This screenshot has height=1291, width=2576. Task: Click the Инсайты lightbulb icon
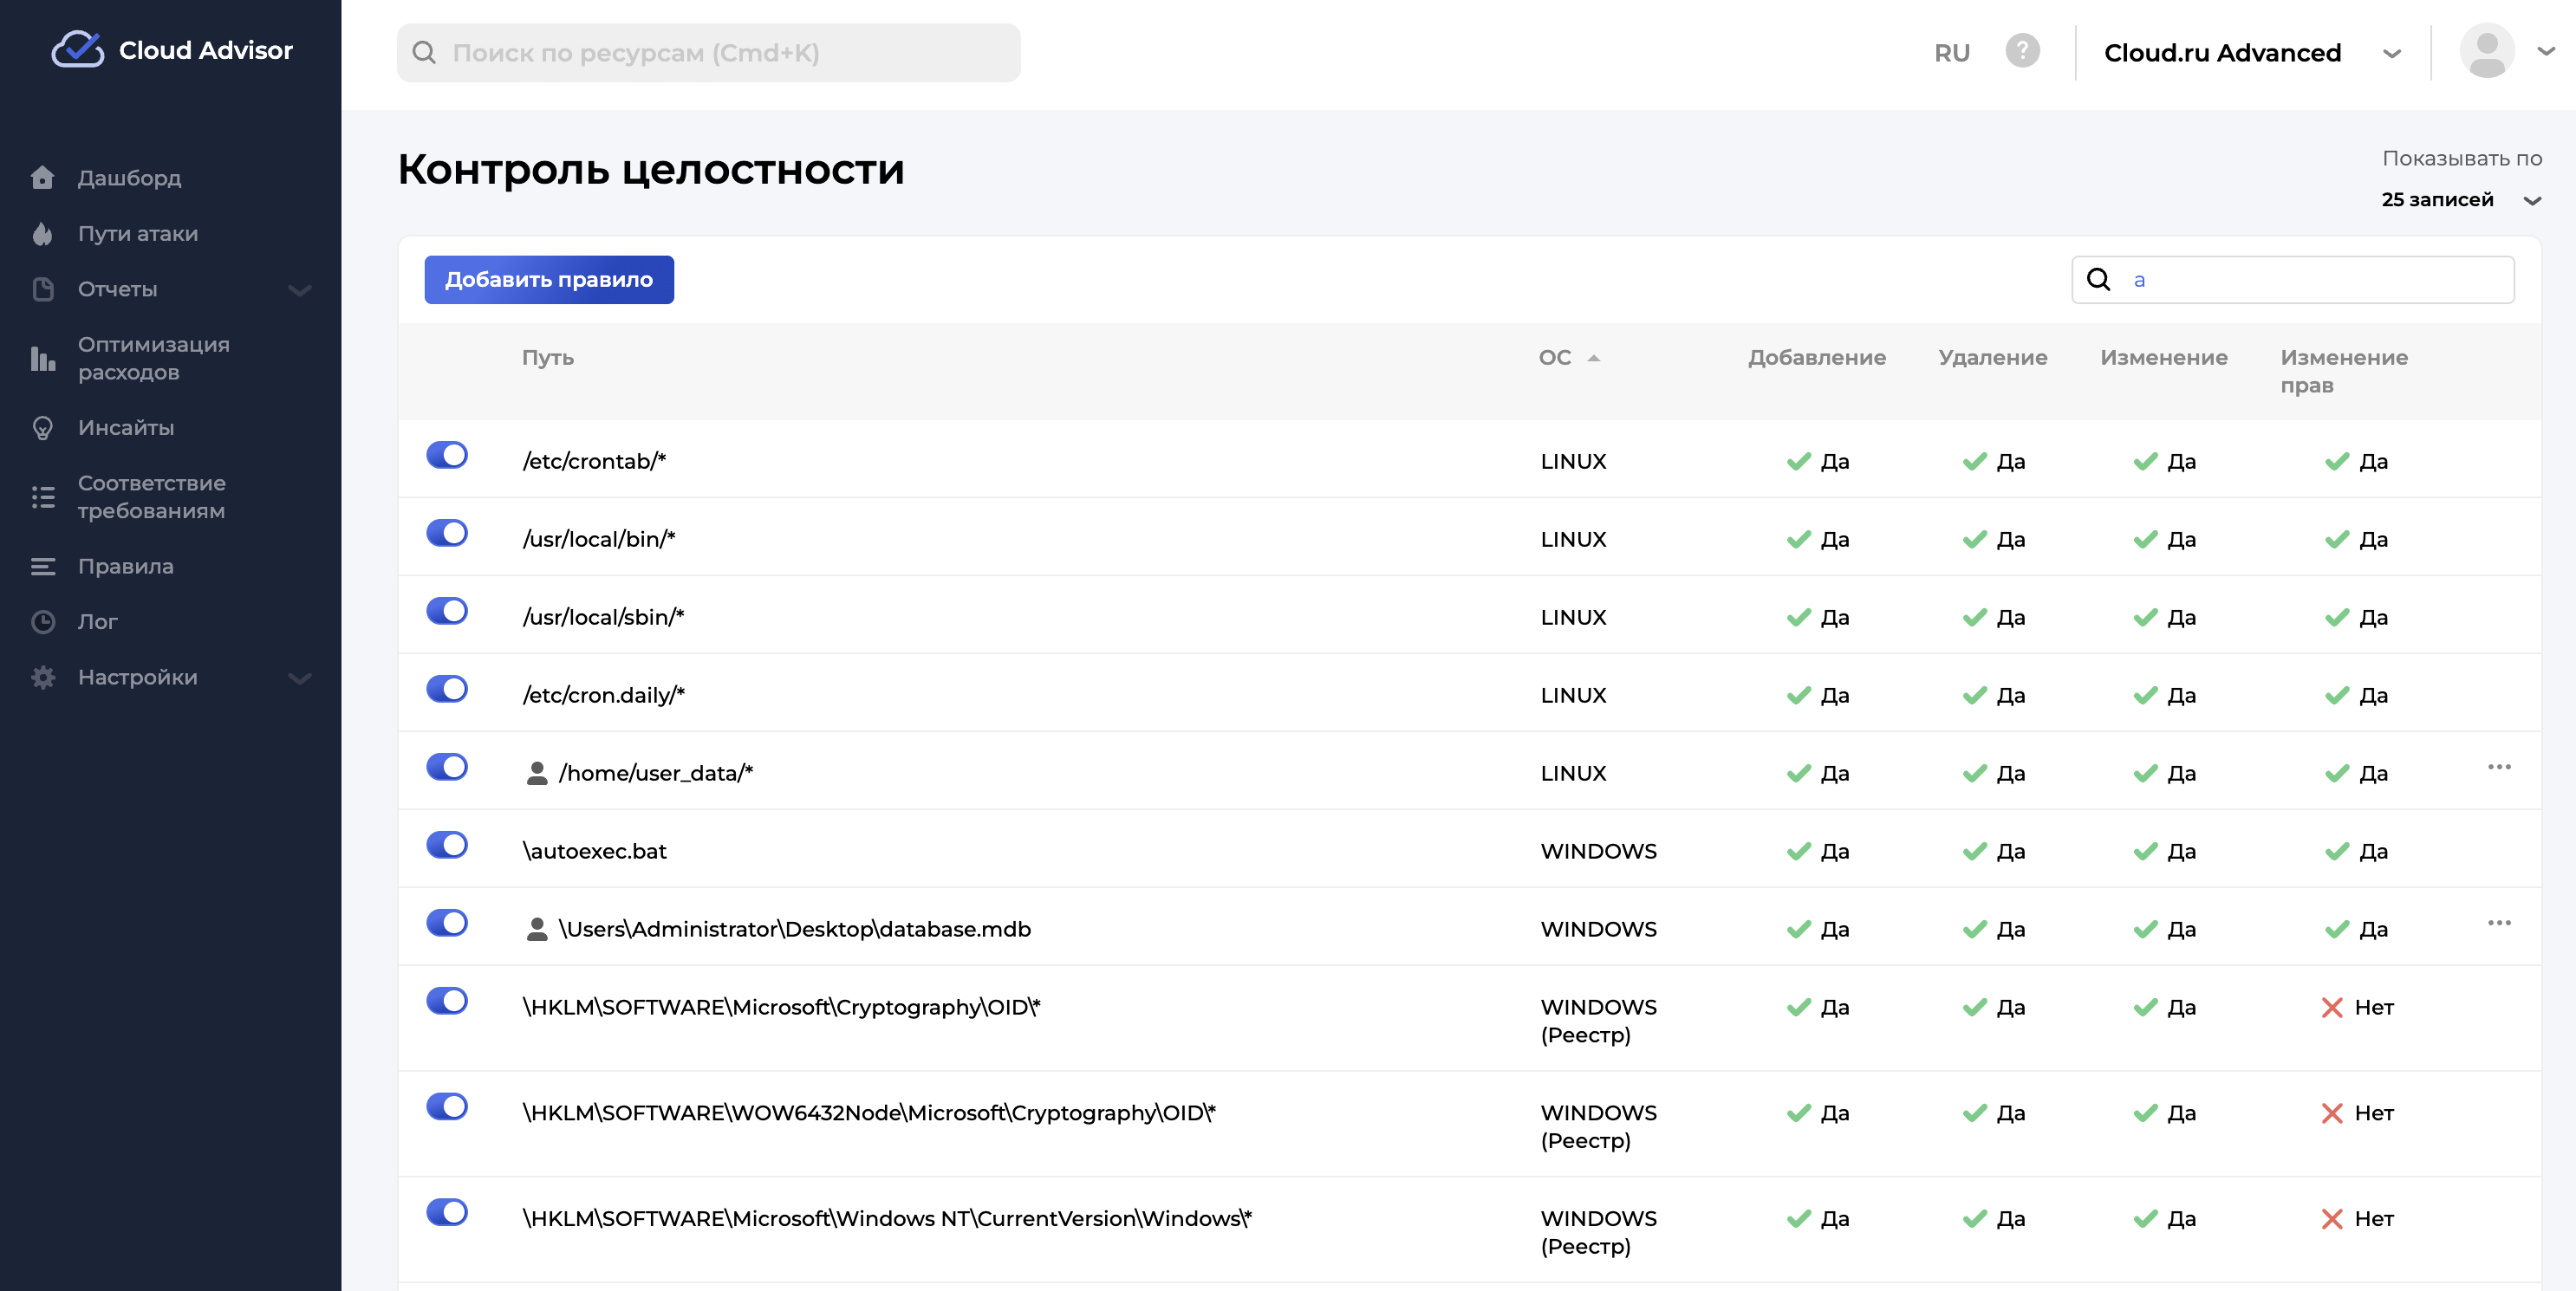[x=42, y=428]
